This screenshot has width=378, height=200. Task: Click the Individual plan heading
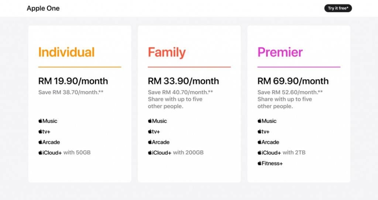[x=66, y=52]
